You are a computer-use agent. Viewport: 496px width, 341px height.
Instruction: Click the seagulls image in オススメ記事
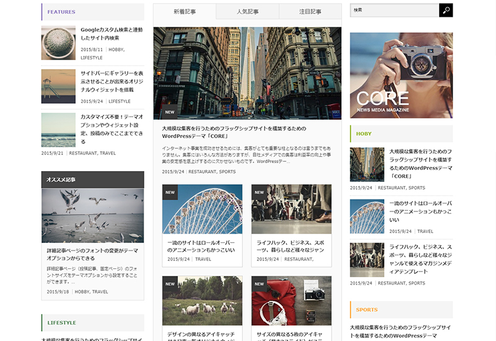coord(92,216)
